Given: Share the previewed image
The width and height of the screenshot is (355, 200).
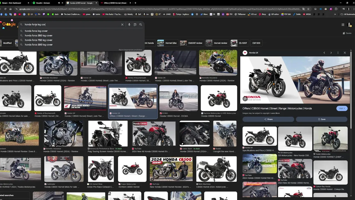Looking at the screenshot, I should click(268, 119).
